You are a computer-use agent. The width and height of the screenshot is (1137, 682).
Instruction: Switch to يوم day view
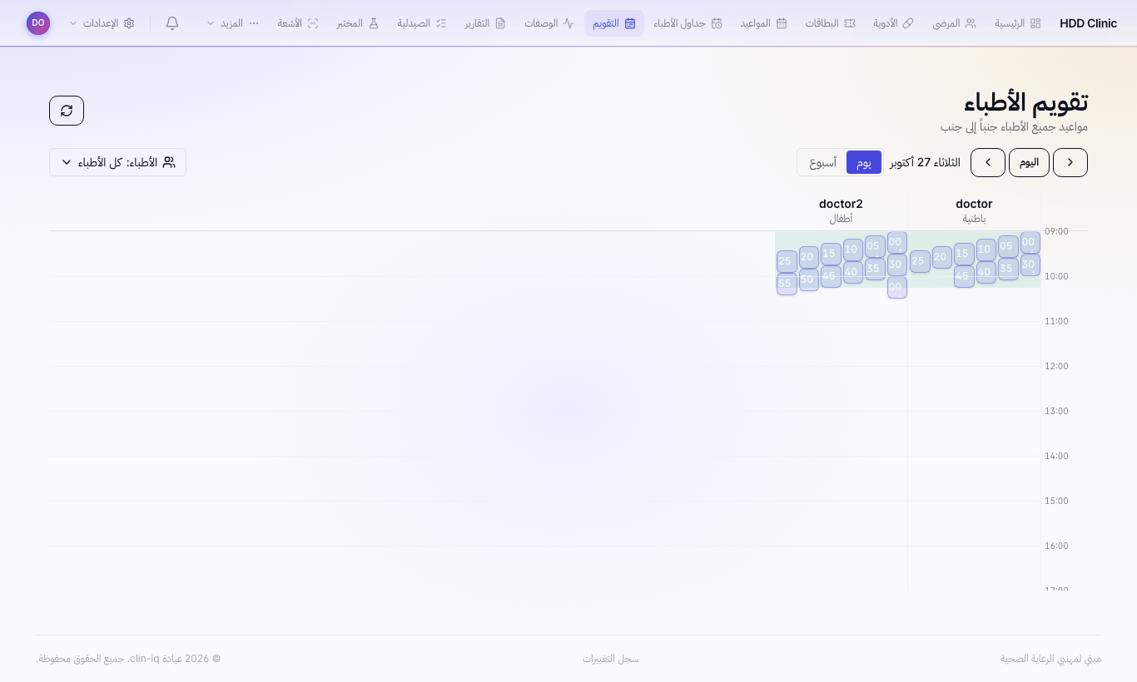pos(864,162)
